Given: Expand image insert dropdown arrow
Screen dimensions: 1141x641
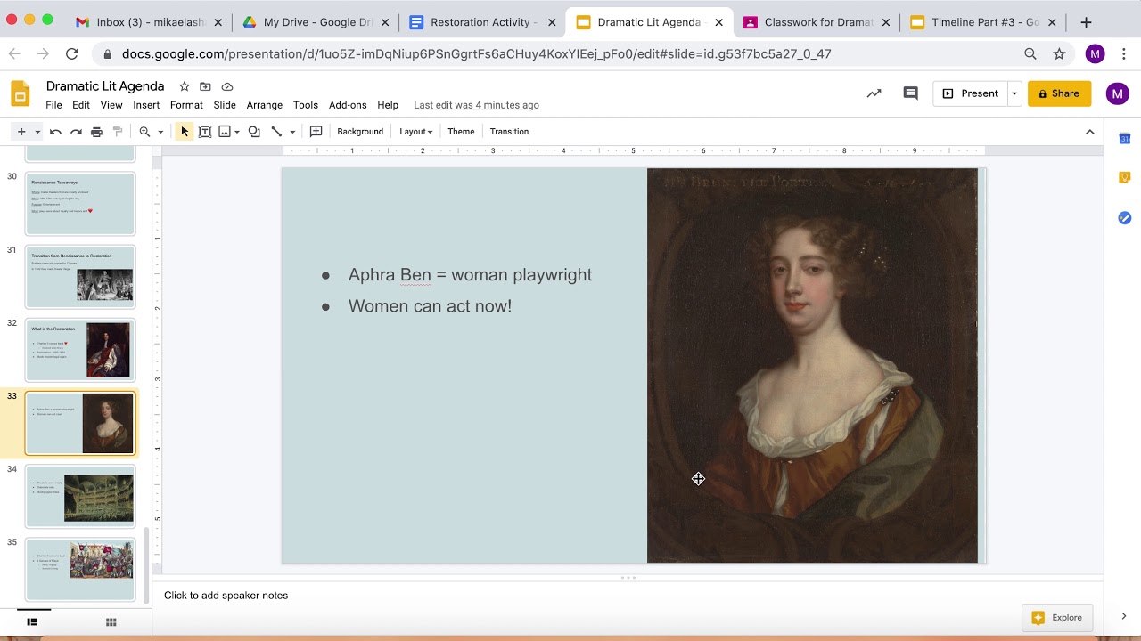Looking at the screenshot, I should 237,132.
